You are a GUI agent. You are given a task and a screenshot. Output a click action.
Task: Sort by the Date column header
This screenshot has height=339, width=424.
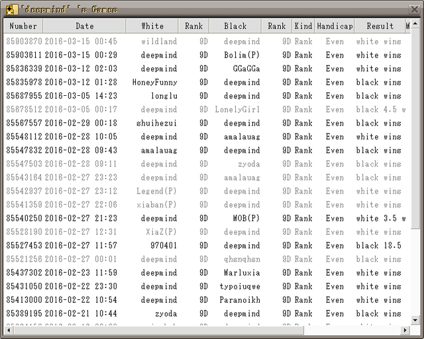(x=84, y=26)
